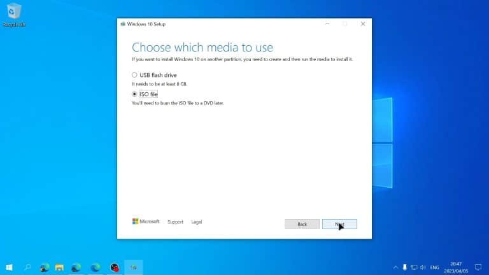Open the red and black taskbar app
The image size is (489, 275).
[x=115, y=267]
